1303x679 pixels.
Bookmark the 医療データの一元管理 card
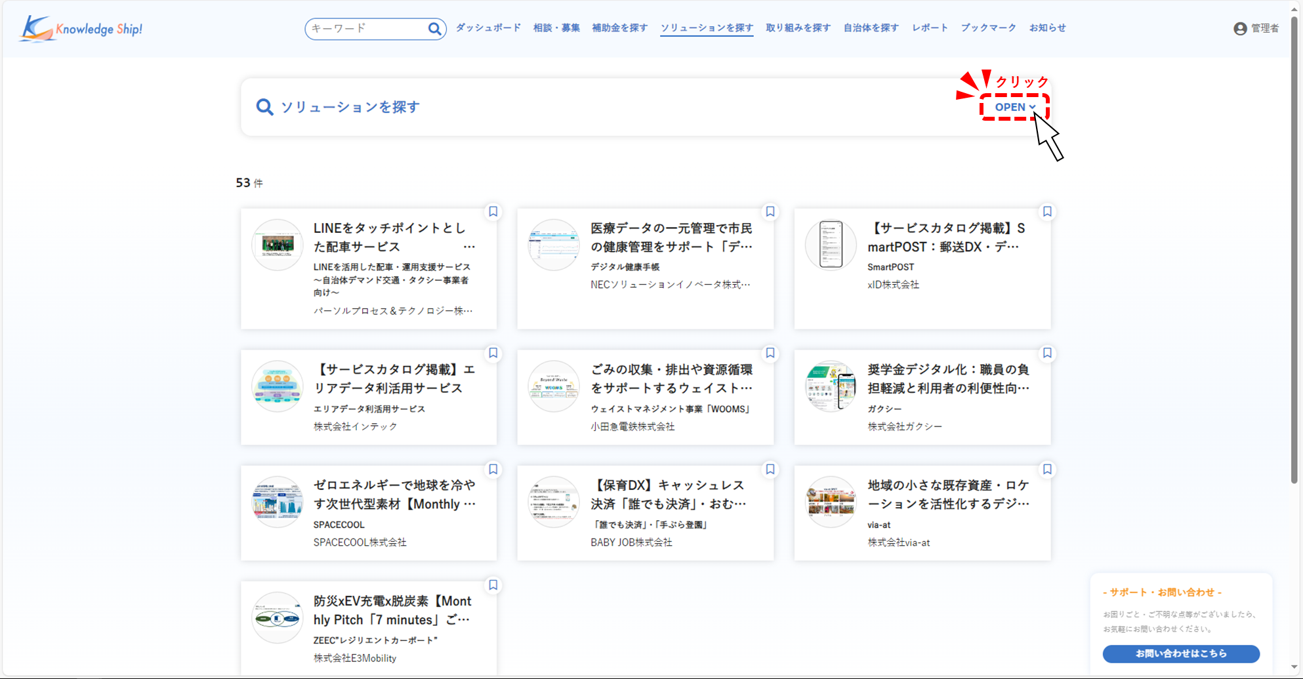770,212
